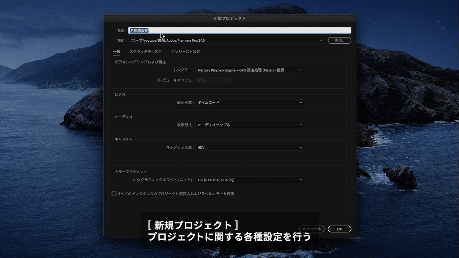Click the カラーマネジメント section label
The width and height of the screenshot is (459, 258).
pos(131,172)
